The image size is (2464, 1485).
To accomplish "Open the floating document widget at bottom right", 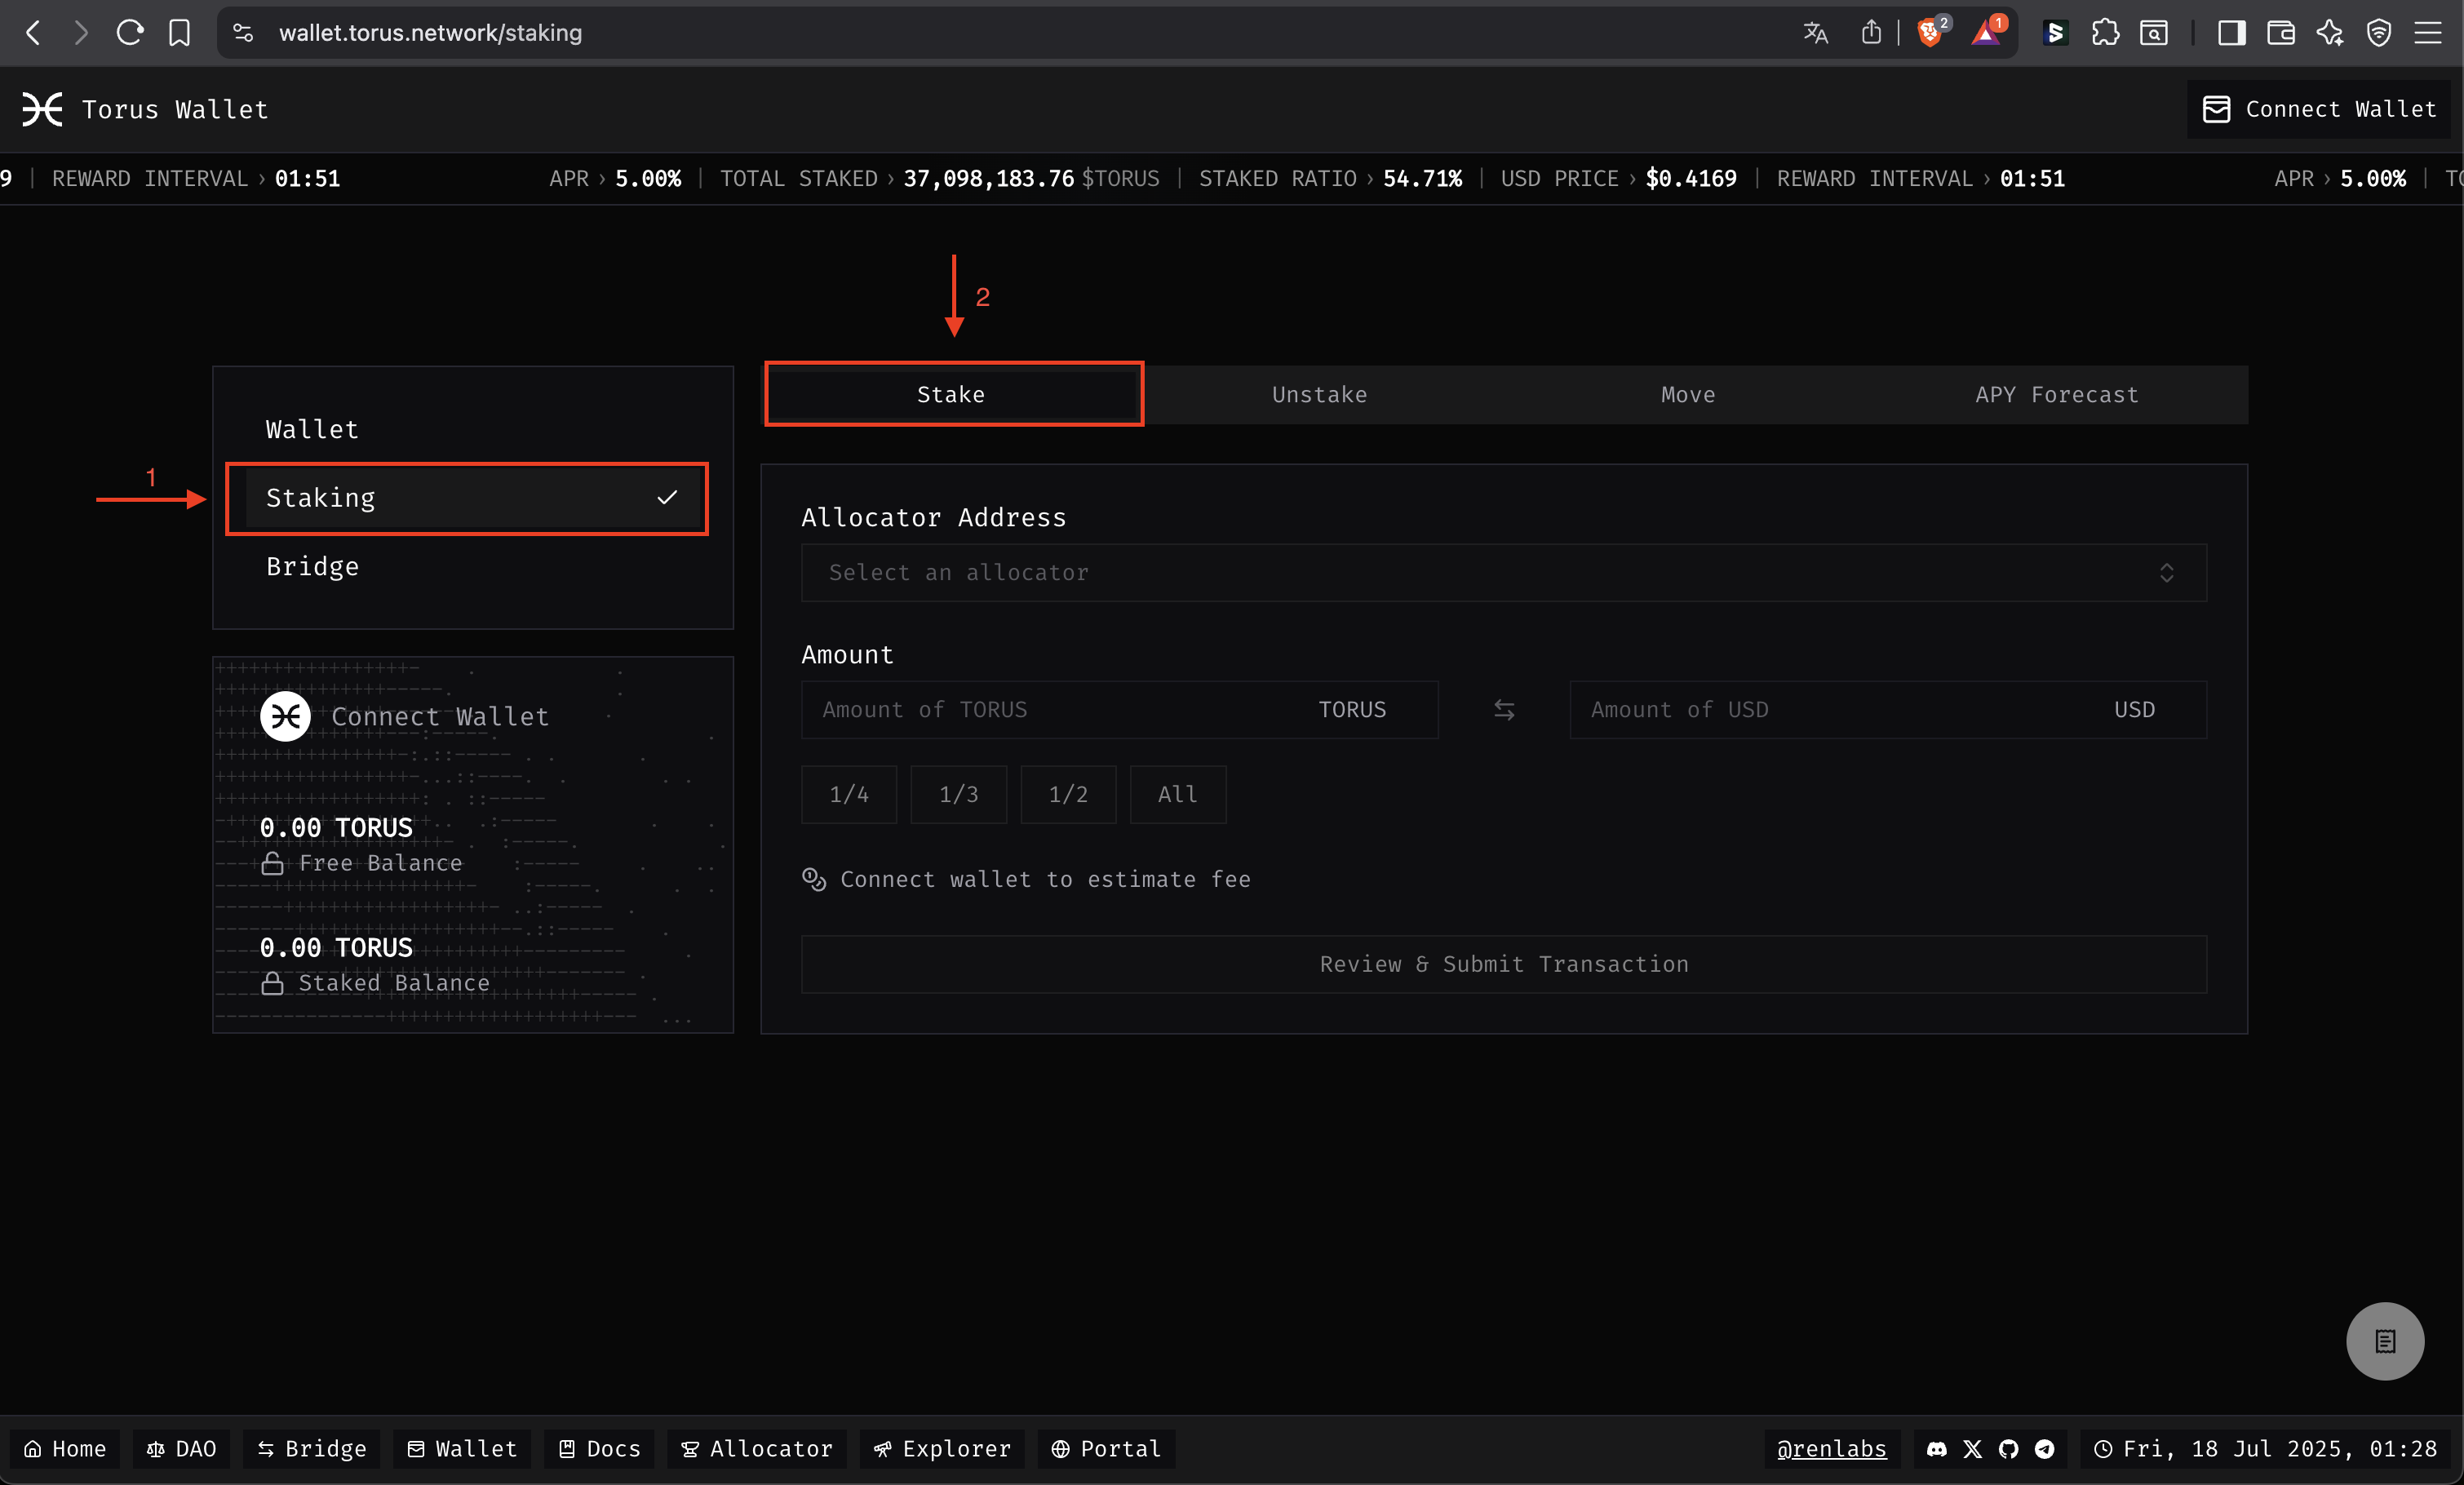I will click(2385, 1341).
